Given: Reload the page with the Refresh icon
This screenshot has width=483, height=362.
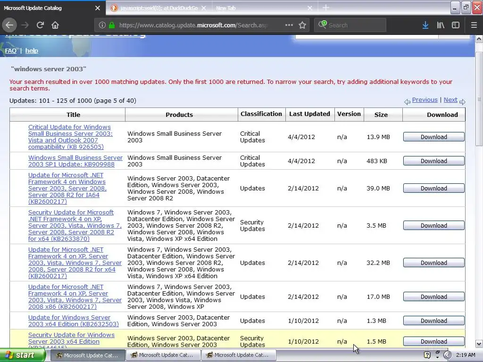Looking at the screenshot, I should click(x=40, y=25).
